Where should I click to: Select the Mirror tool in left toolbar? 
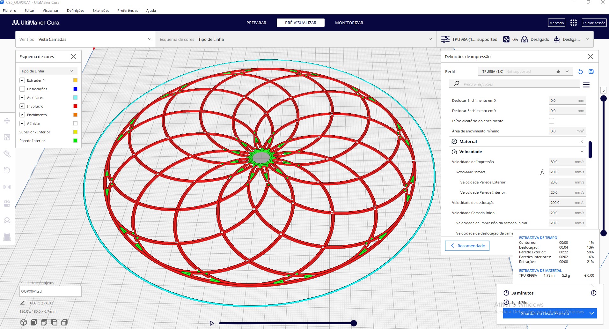[7, 187]
